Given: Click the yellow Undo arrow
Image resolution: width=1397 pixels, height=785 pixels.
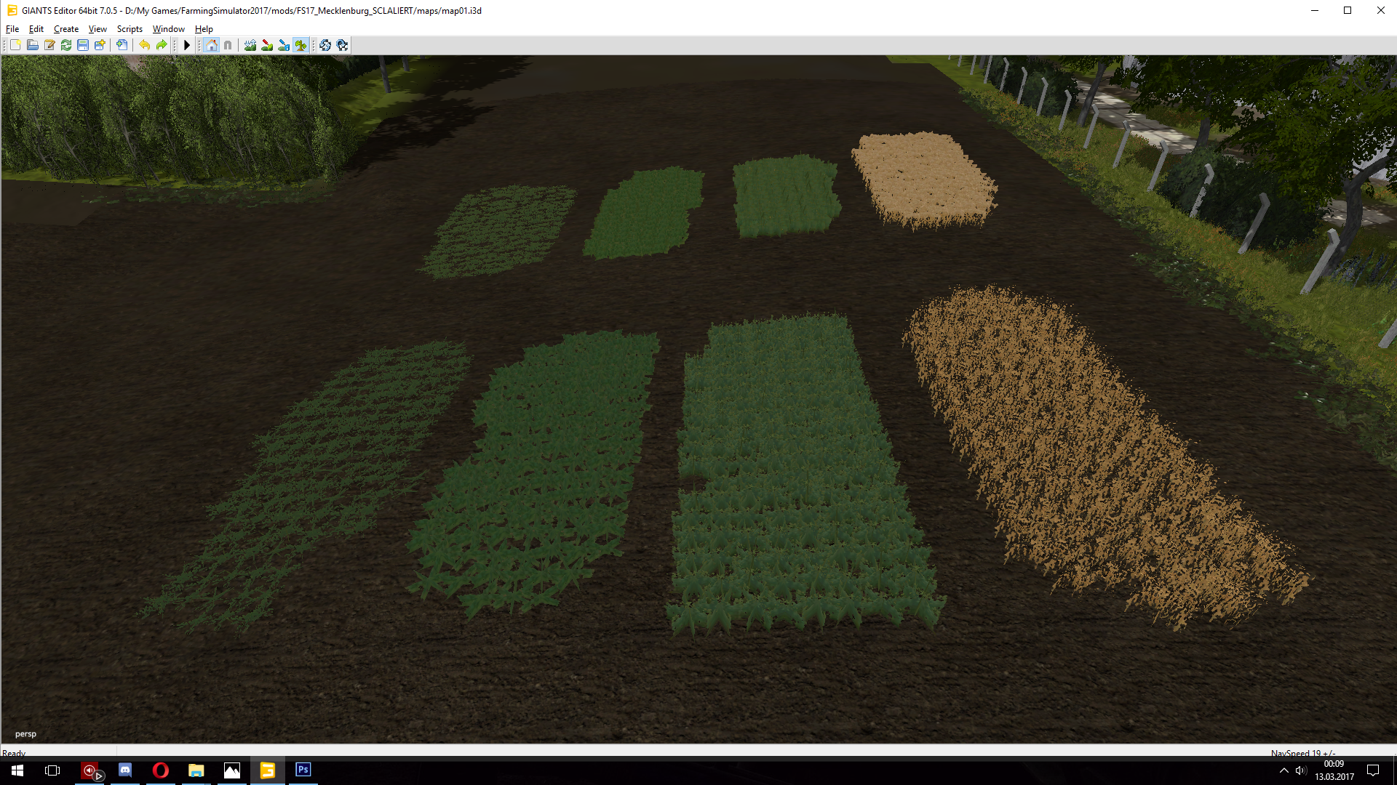Looking at the screenshot, I should (145, 45).
